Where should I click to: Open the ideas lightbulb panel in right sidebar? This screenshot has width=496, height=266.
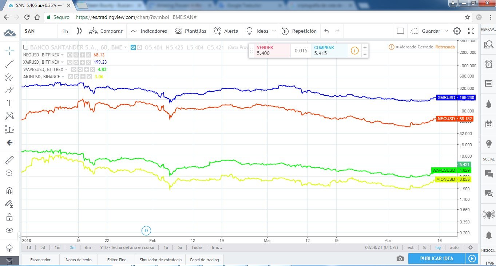pyautogui.click(x=488, y=143)
